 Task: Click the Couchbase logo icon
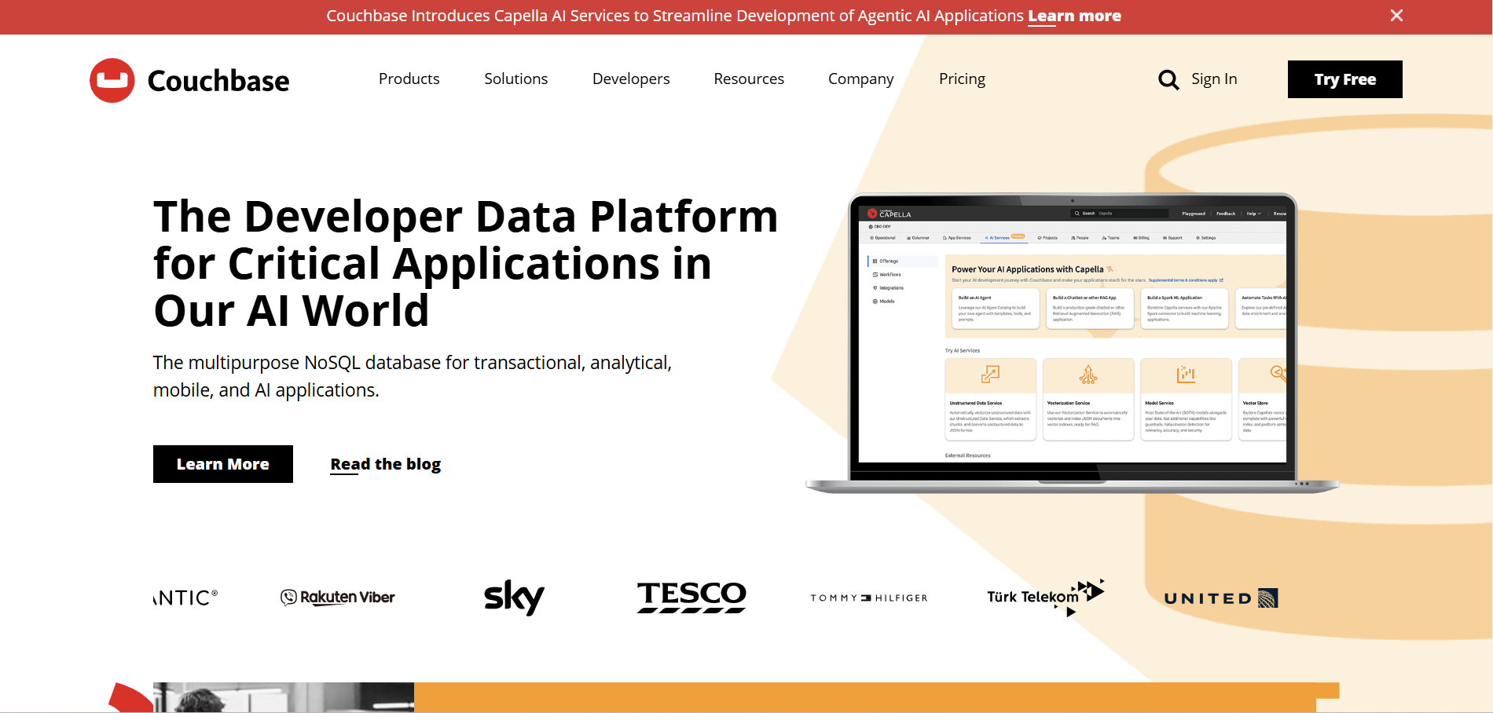point(112,80)
